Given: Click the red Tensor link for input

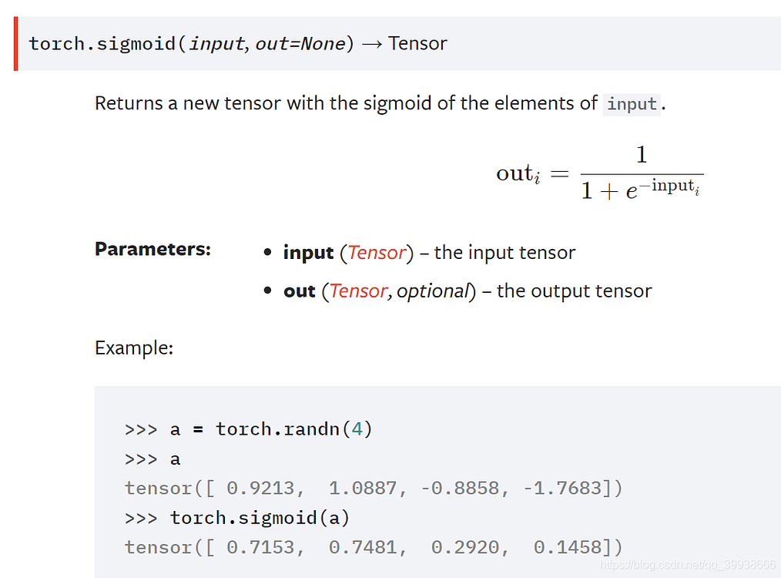Looking at the screenshot, I should pos(377,253).
